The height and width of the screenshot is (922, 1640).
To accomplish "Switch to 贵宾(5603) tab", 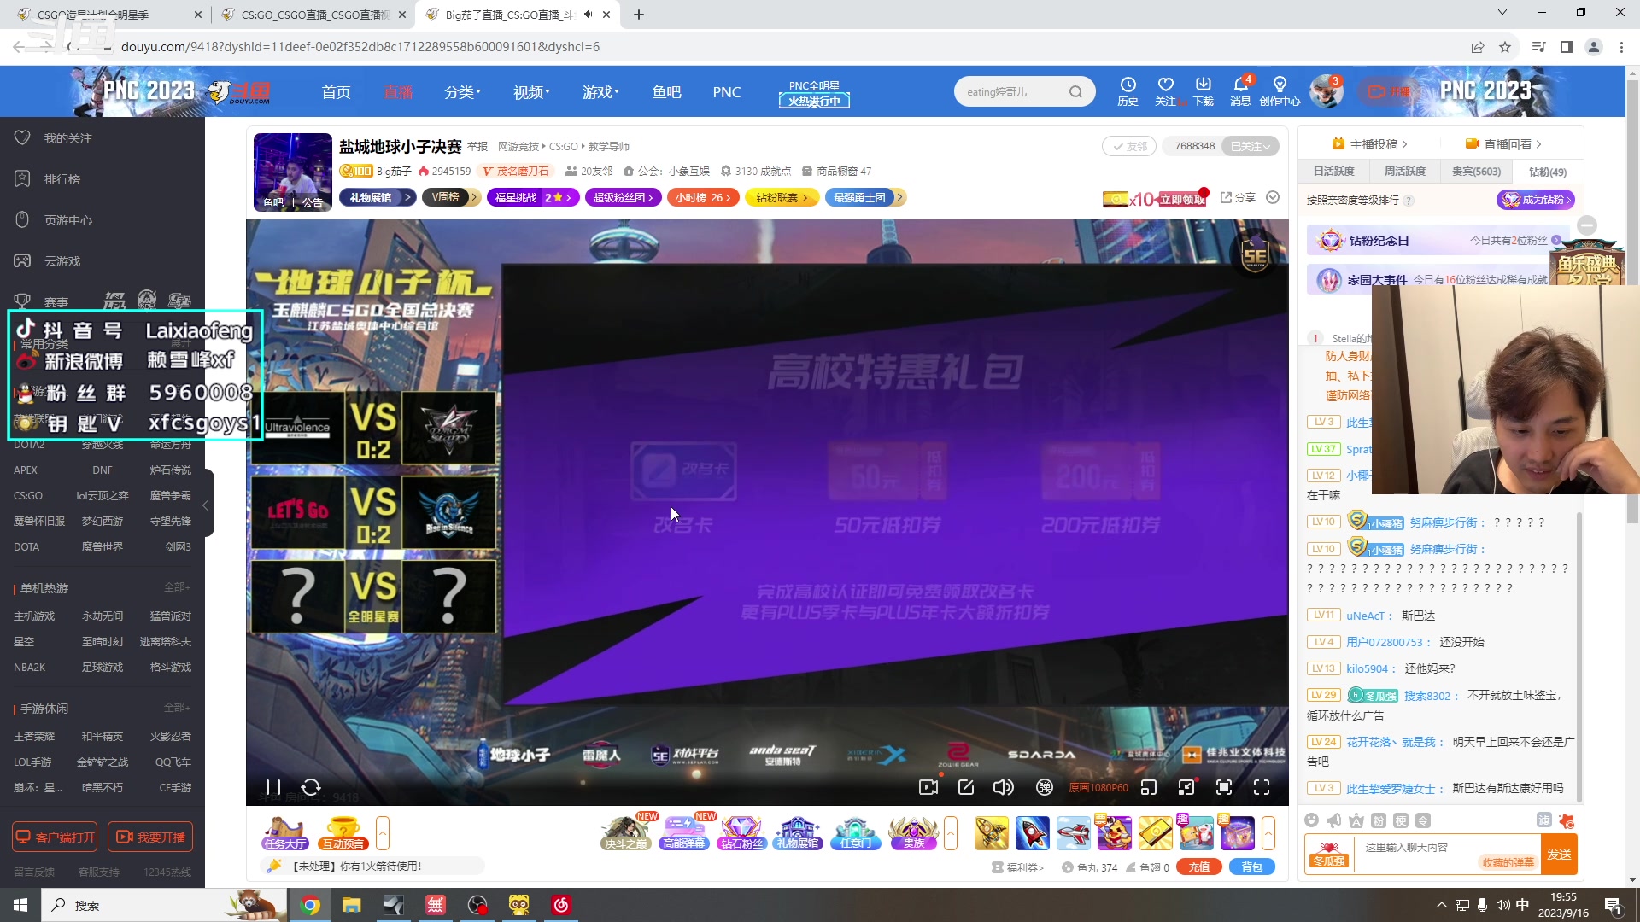I will (1476, 172).
